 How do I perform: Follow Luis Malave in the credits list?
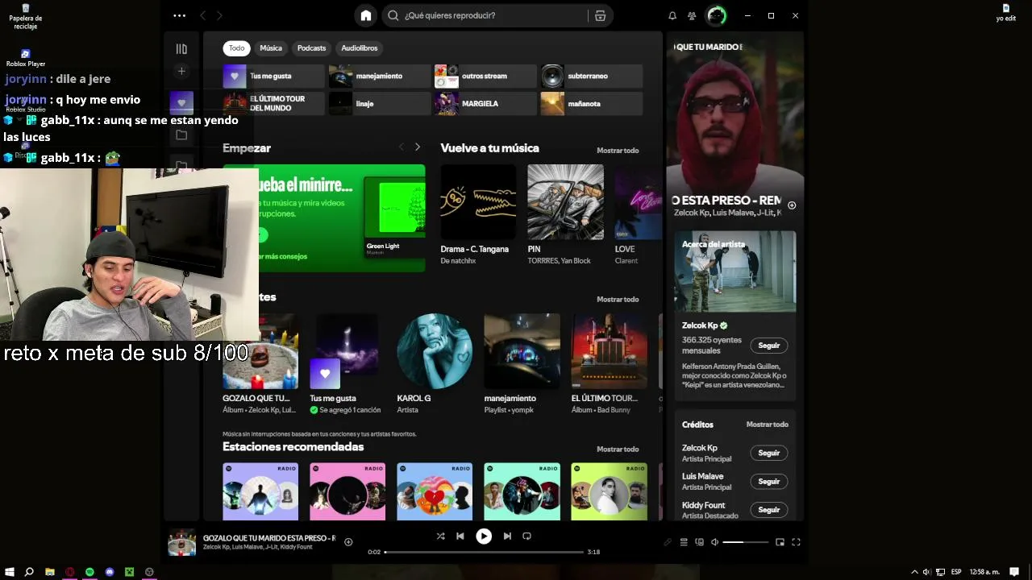click(x=769, y=482)
